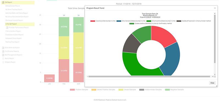Click the dialog's horizontal scrollbar thumb
220x101 pixels.
click(x=149, y=77)
